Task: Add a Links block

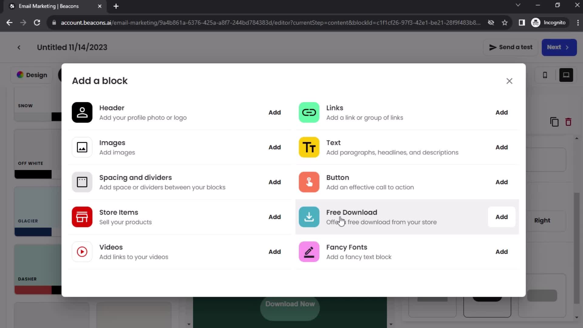Action: coord(502,113)
